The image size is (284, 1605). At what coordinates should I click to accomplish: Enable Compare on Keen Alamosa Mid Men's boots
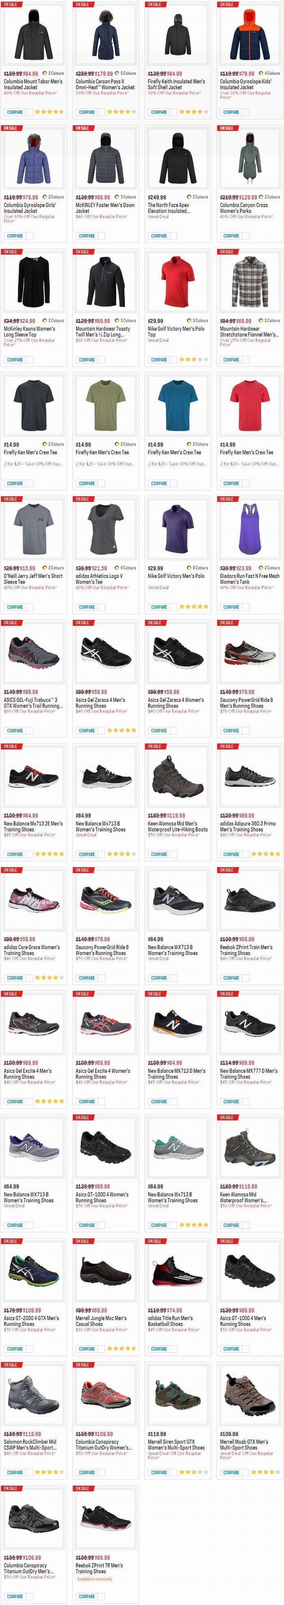(x=159, y=854)
